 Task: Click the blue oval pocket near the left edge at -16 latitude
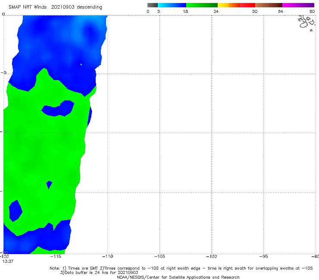pyautogui.click(x=16, y=211)
